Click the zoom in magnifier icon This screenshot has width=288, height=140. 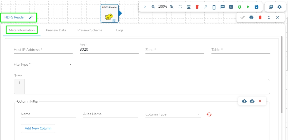click(154, 7)
